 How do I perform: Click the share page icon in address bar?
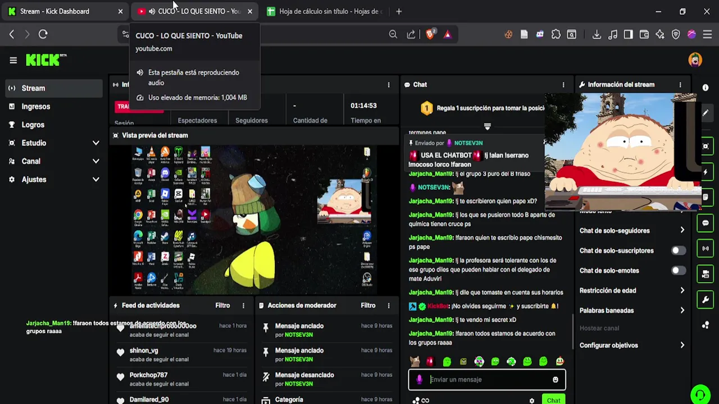click(411, 34)
